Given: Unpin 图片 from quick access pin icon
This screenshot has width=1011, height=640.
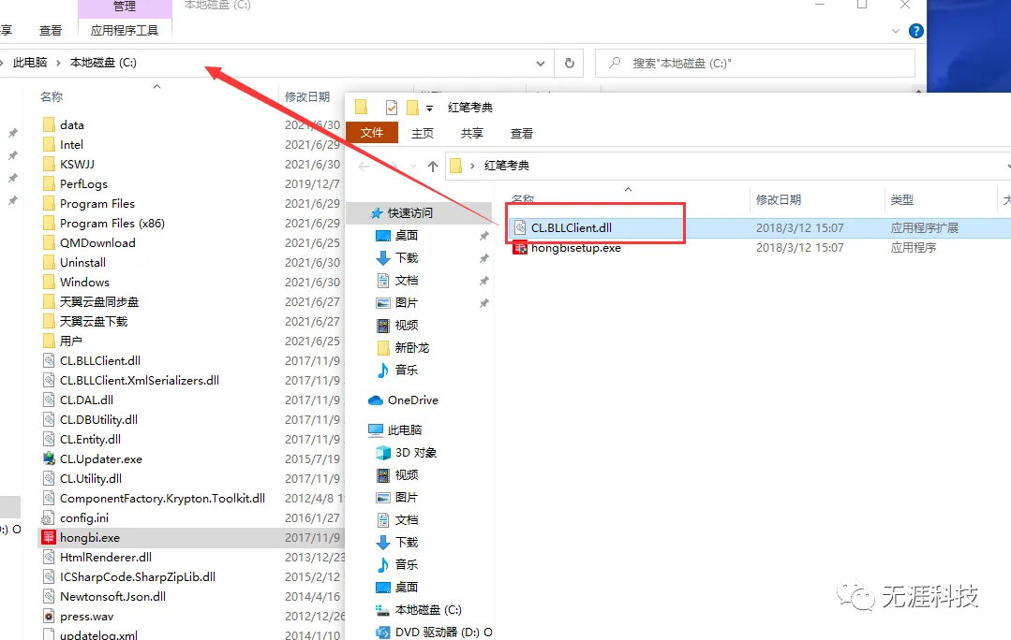Looking at the screenshot, I should pyautogui.click(x=483, y=303).
